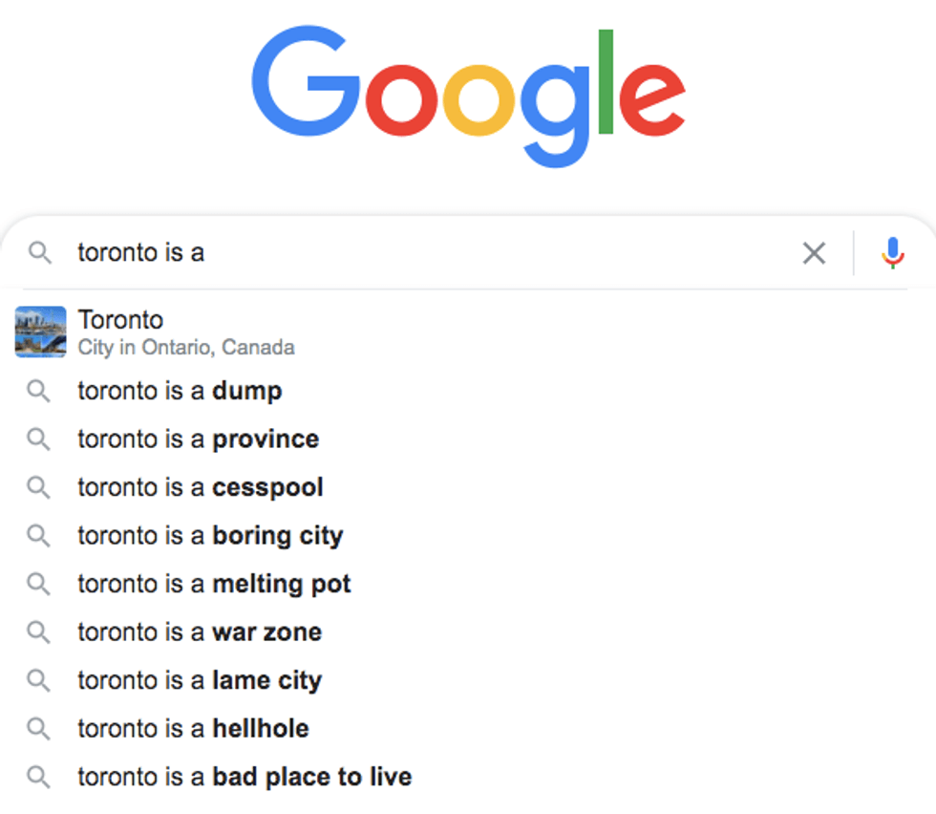The width and height of the screenshot is (936, 814).
Task: Pick the 'toronto is a lame city' suggestion
Action: [199, 680]
